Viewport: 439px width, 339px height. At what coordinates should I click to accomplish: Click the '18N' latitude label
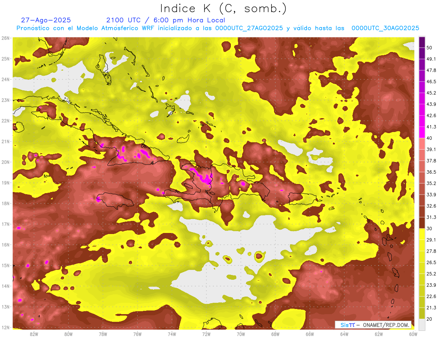[6, 203]
